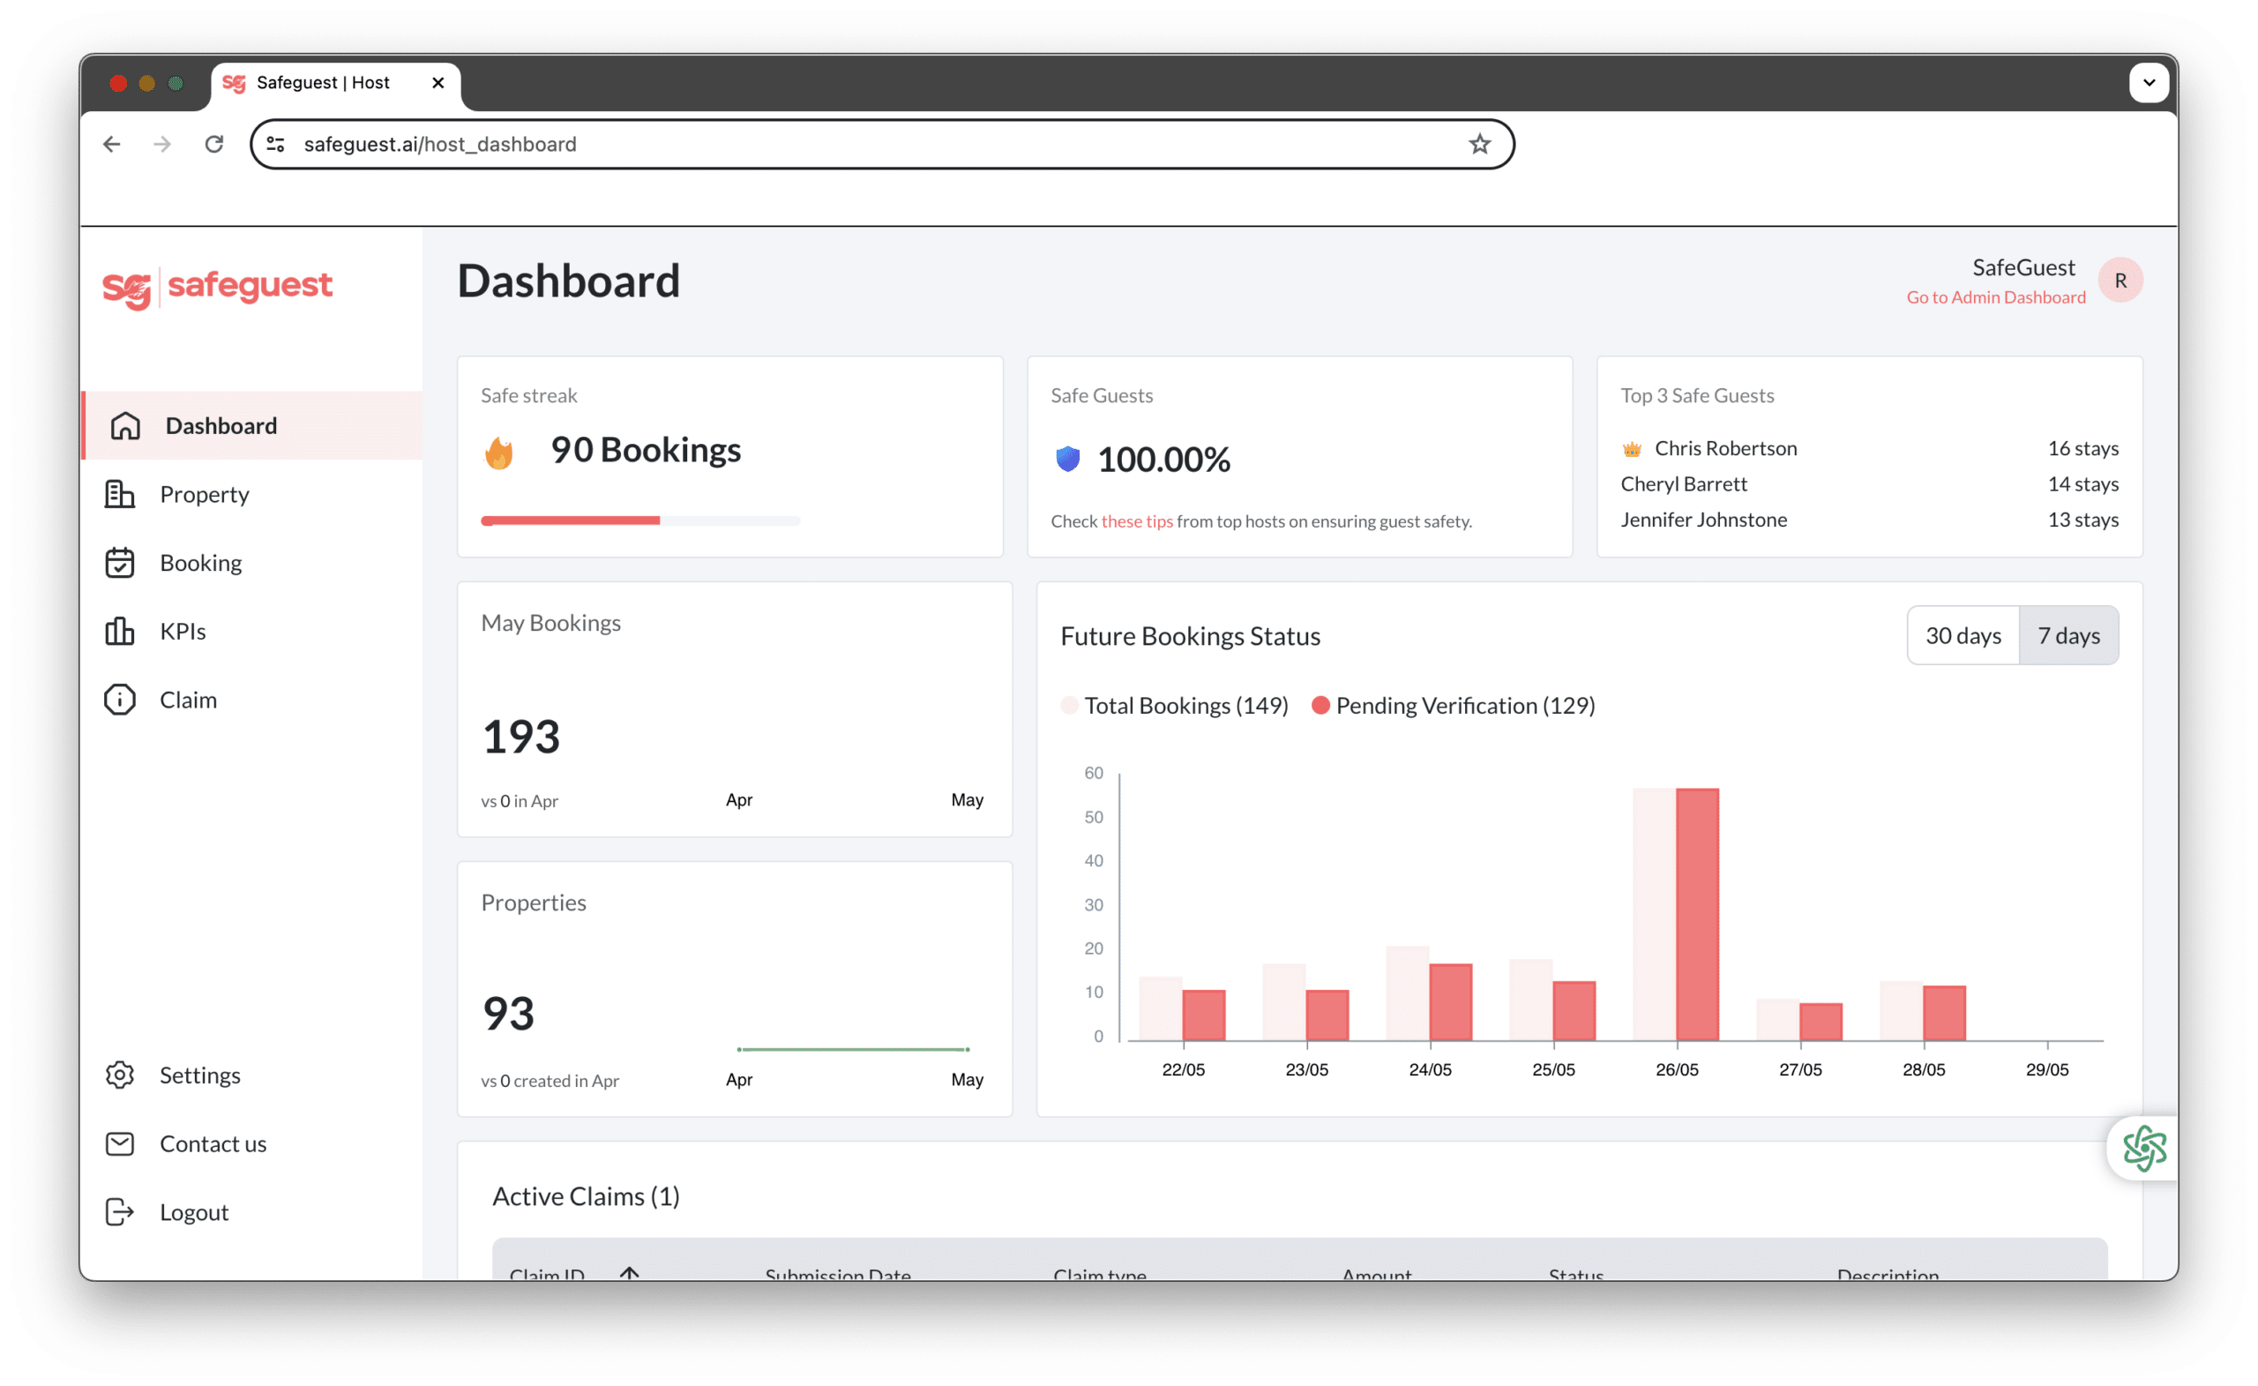Open Settings gear icon in sidebar

click(119, 1075)
